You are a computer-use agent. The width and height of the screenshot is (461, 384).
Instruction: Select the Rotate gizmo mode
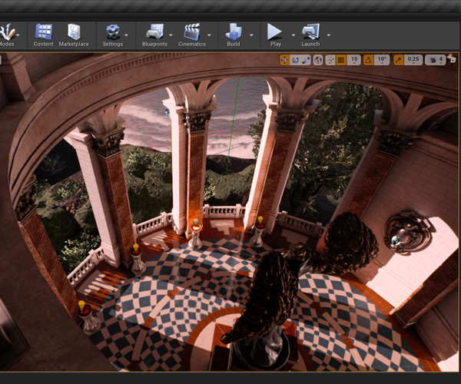(295, 60)
